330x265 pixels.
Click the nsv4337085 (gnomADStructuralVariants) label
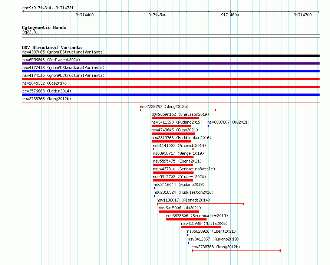point(63,52)
